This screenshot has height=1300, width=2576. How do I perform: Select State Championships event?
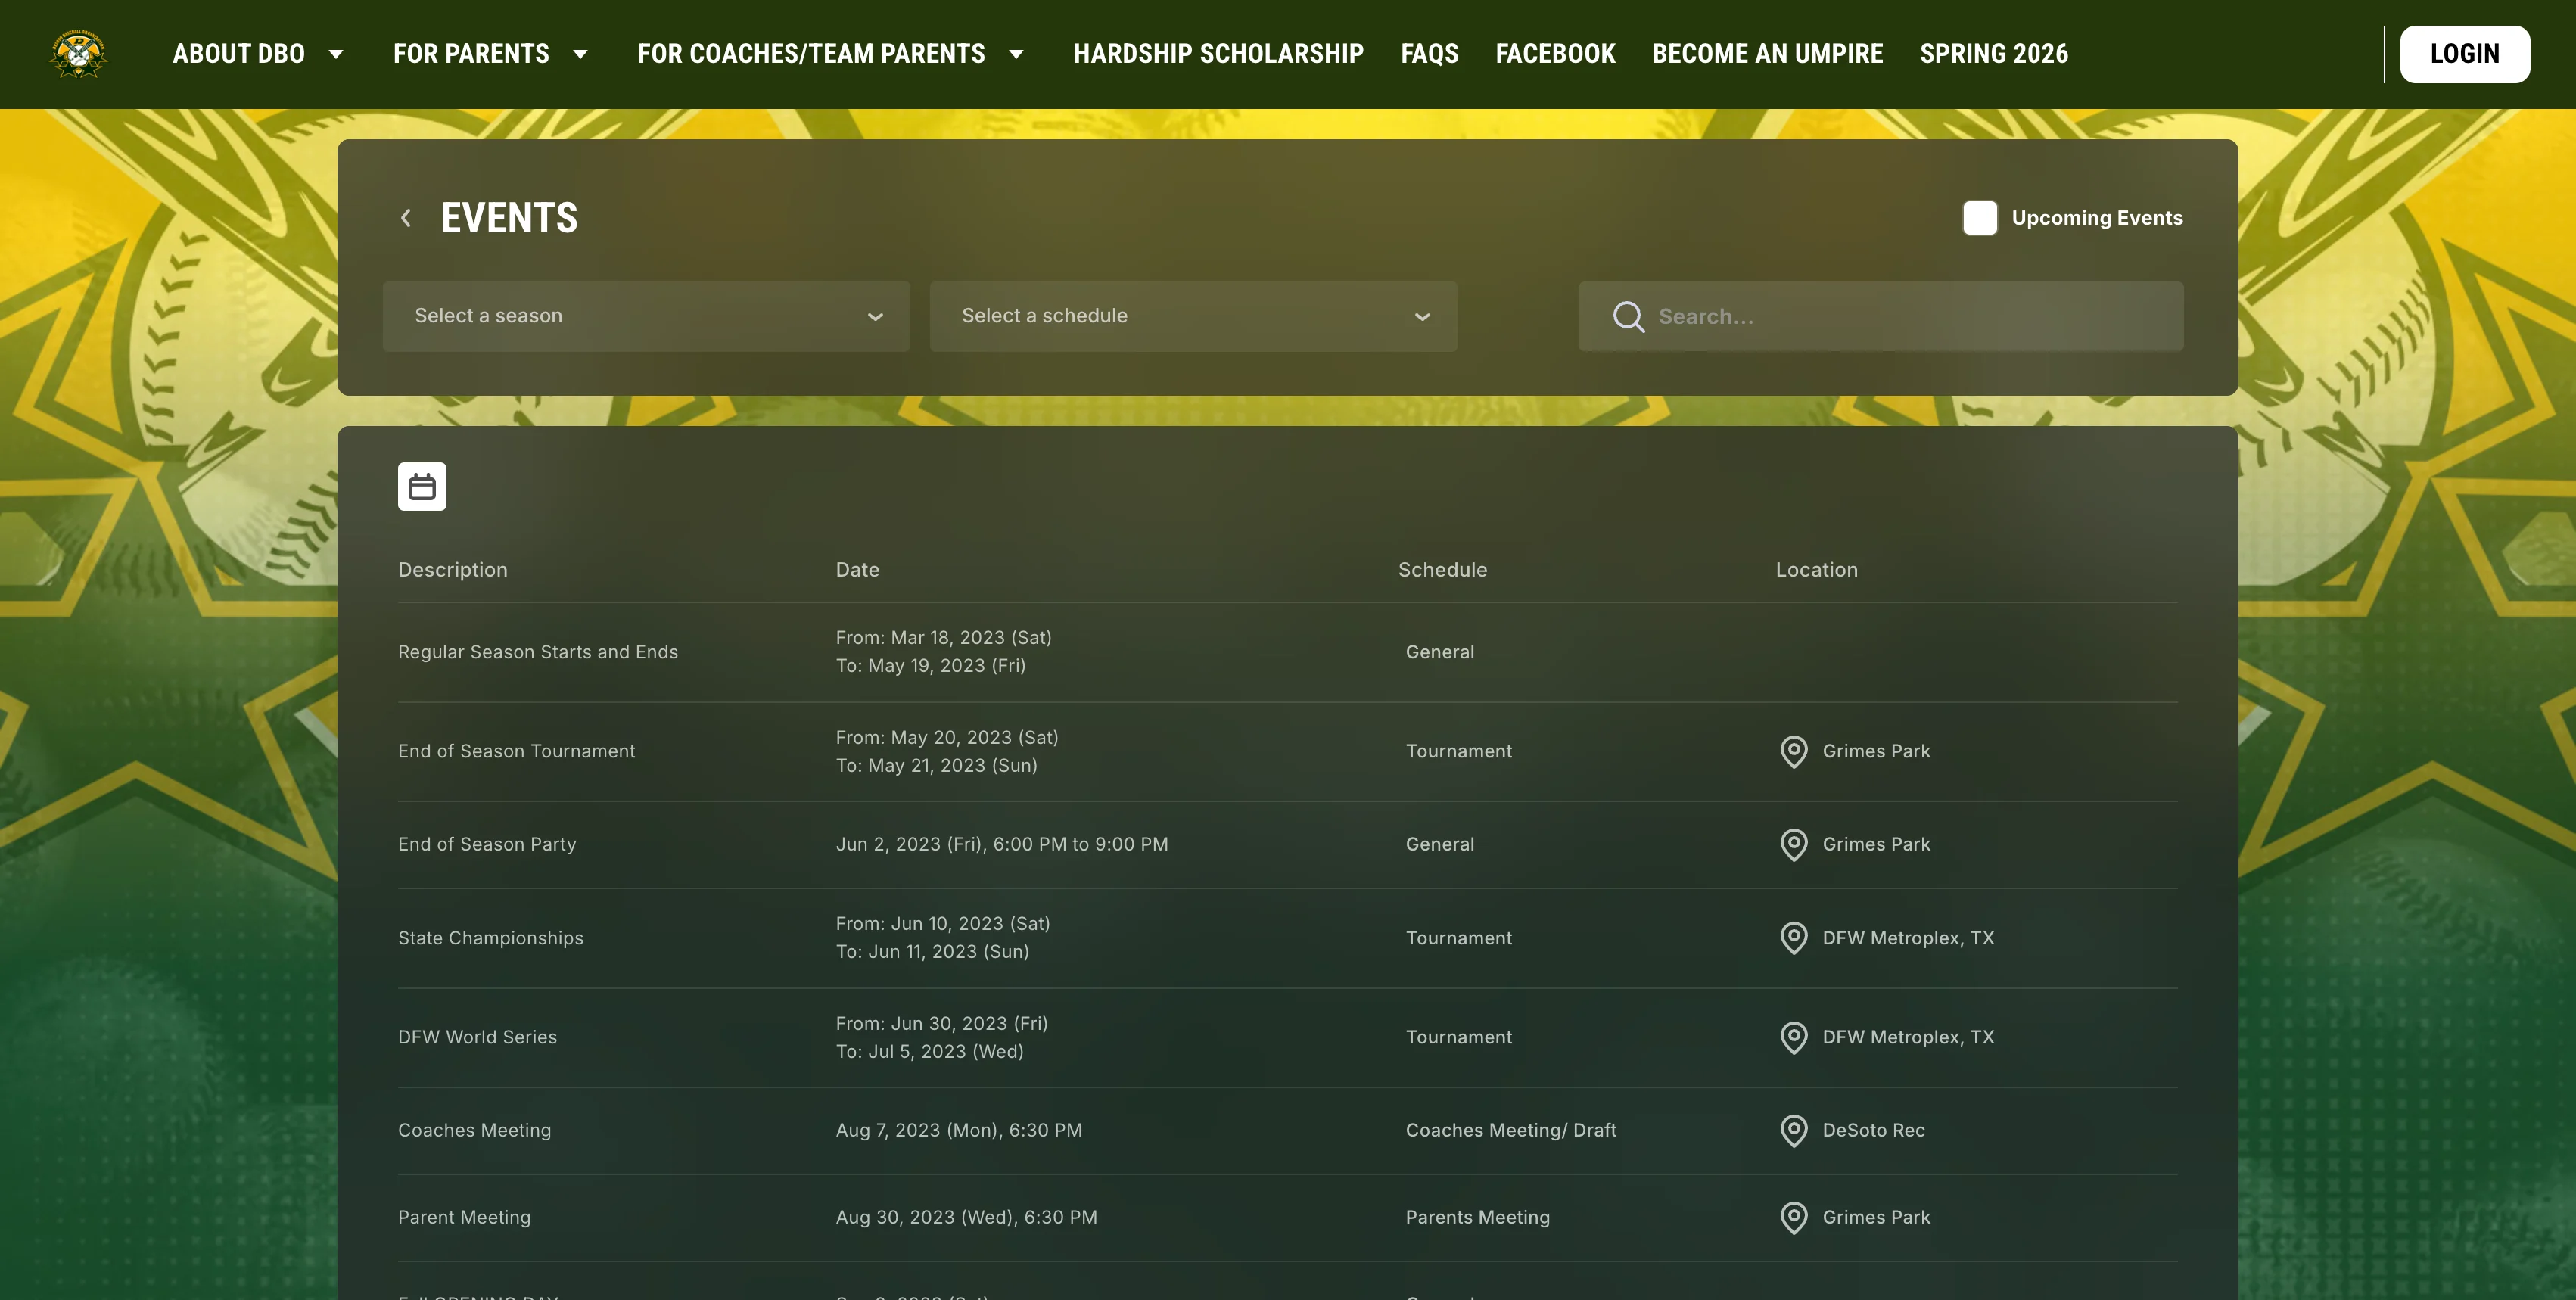[x=490, y=938]
